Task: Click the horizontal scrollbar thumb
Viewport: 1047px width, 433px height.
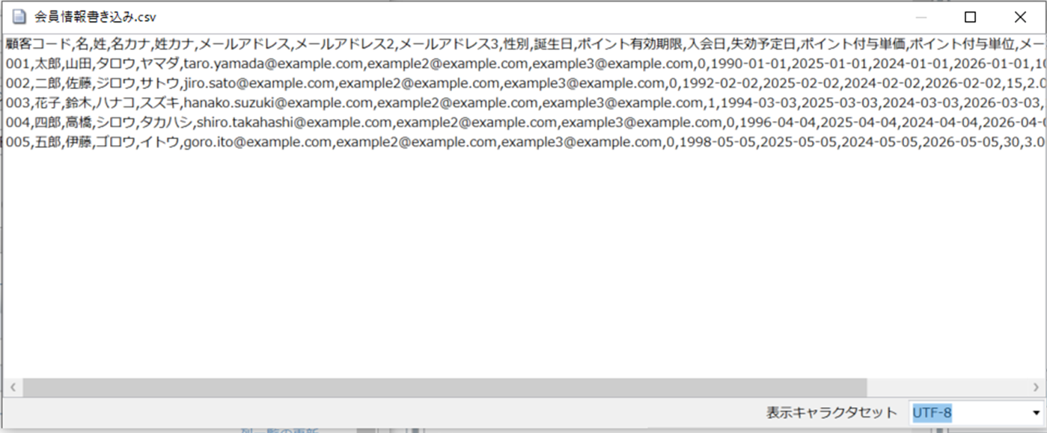Action: 445,387
